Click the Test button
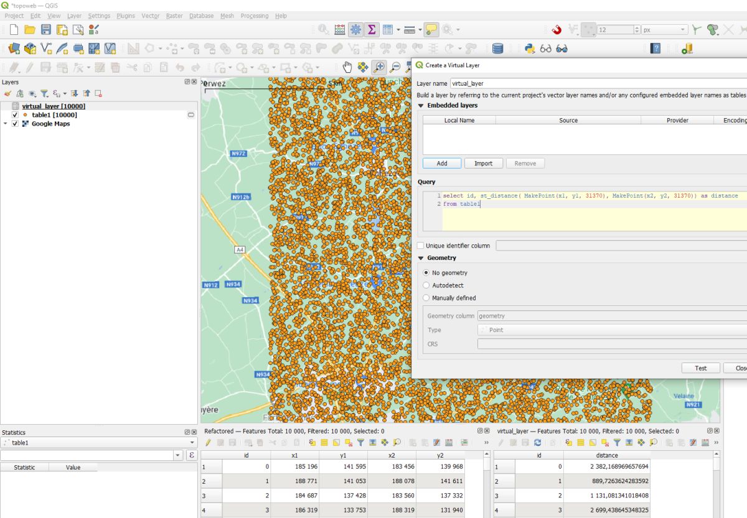Image resolution: width=747 pixels, height=518 pixels. click(x=700, y=368)
